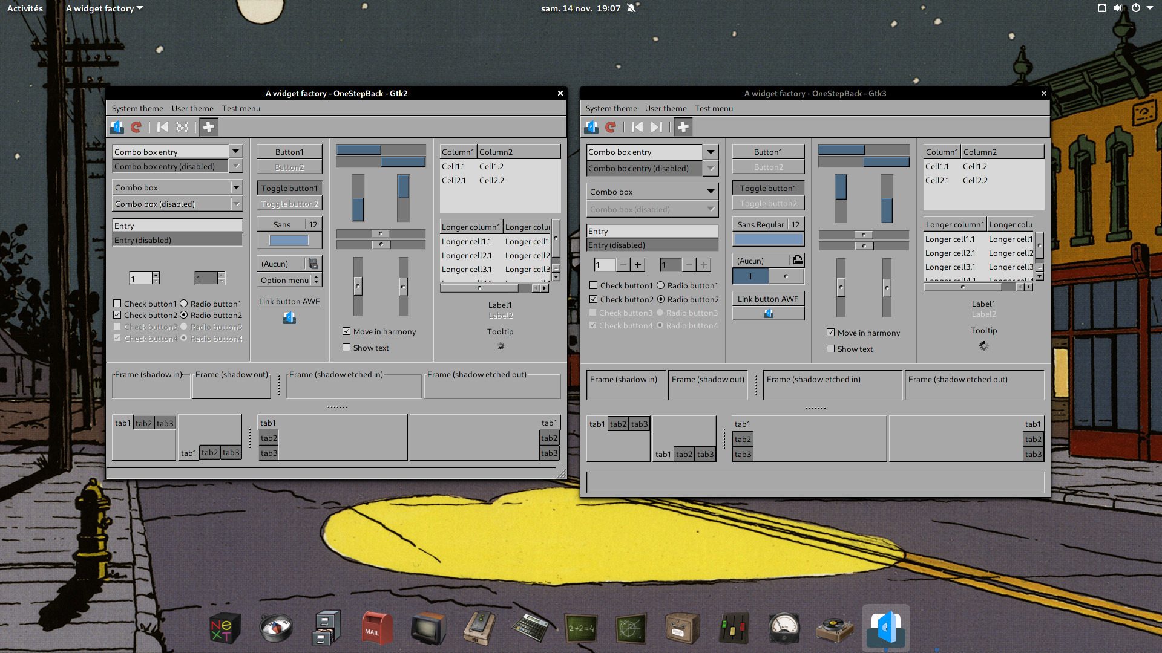Click Activités in the top bar
Screen dimensions: 1162x653
click(x=25, y=8)
